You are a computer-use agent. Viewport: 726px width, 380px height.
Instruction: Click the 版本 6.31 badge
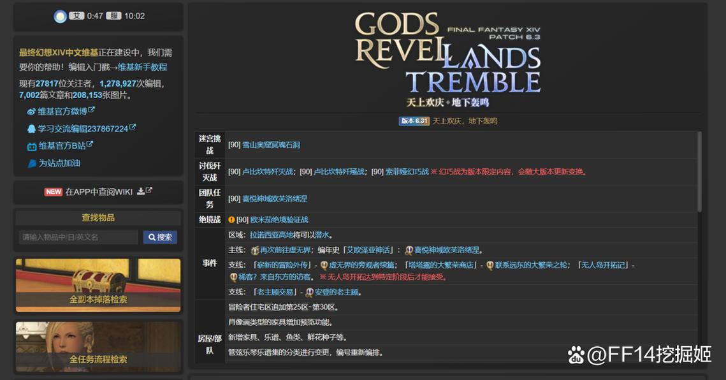coord(414,121)
